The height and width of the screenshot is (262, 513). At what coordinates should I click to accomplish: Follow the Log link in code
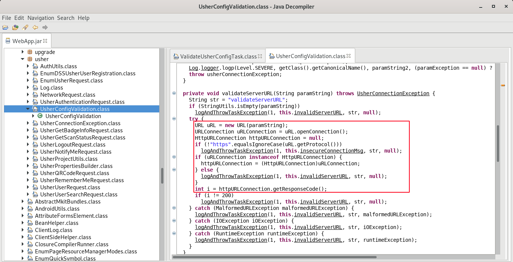(193, 68)
